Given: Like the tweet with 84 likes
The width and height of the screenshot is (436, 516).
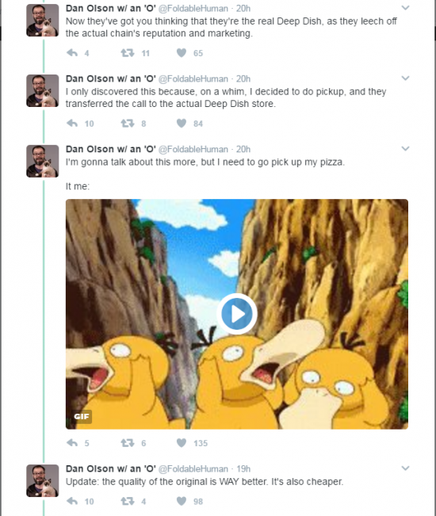Looking at the screenshot, I should tap(182, 124).
